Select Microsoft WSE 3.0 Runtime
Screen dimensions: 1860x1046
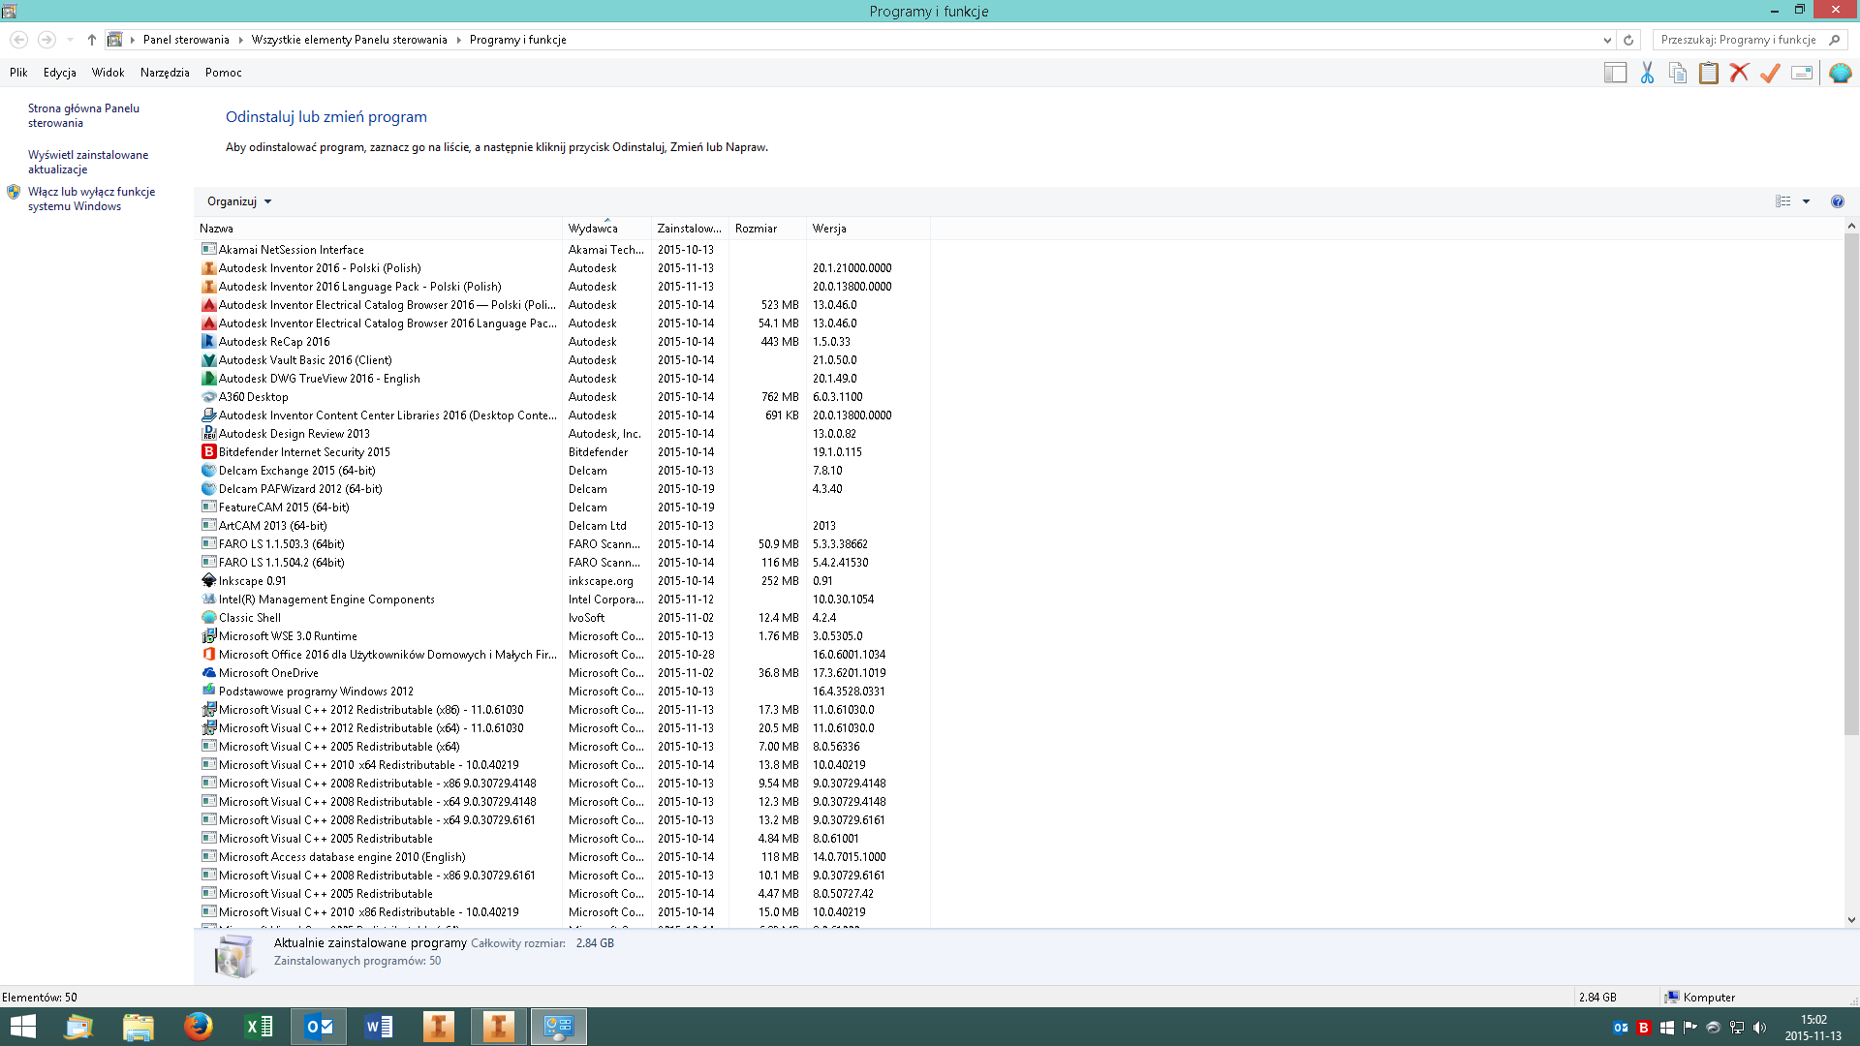pyautogui.click(x=562, y=636)
